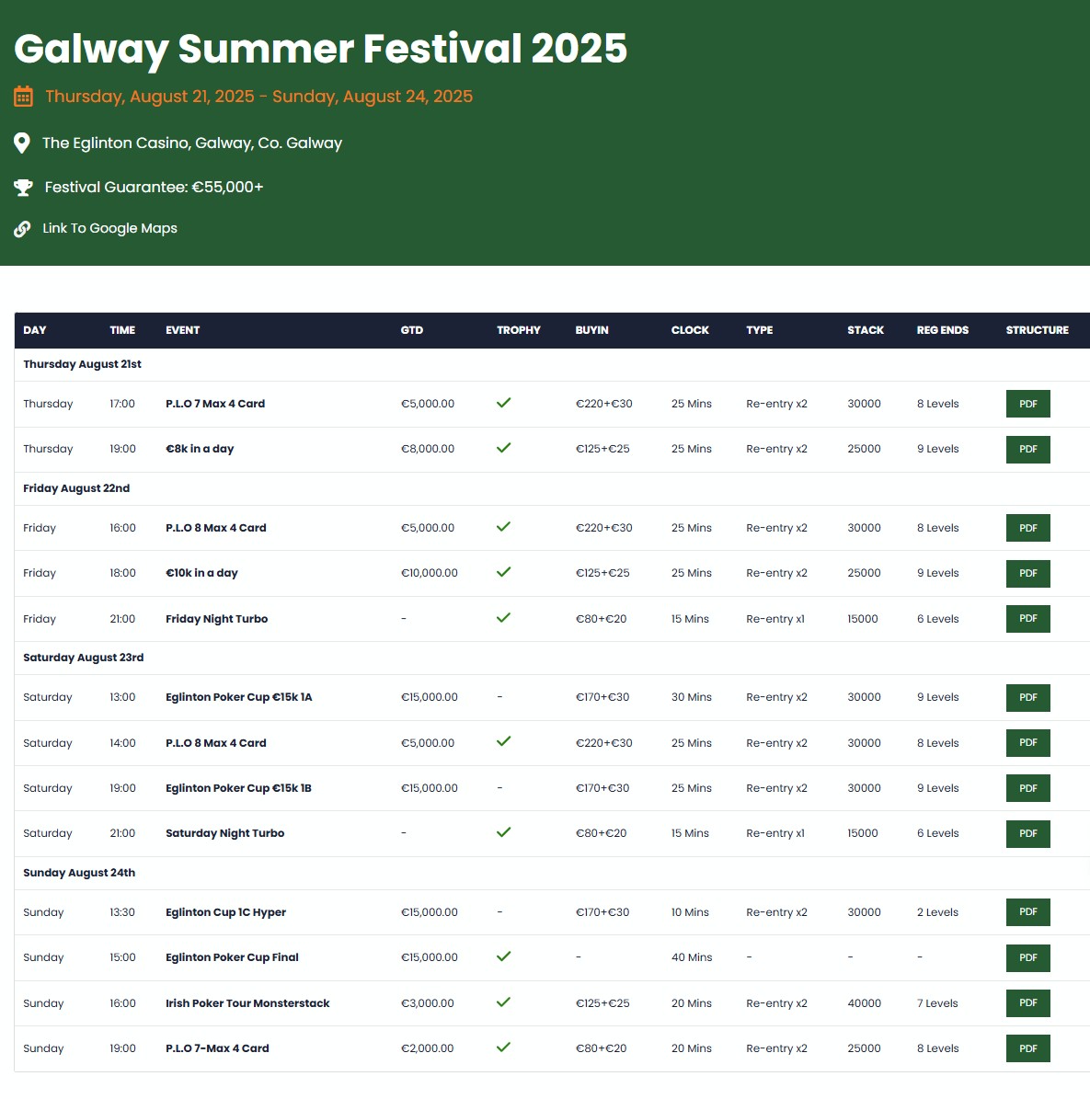Click the Eglinton Casino address text
This screenshot has width=1090, height=1099.
click(192, 143)
